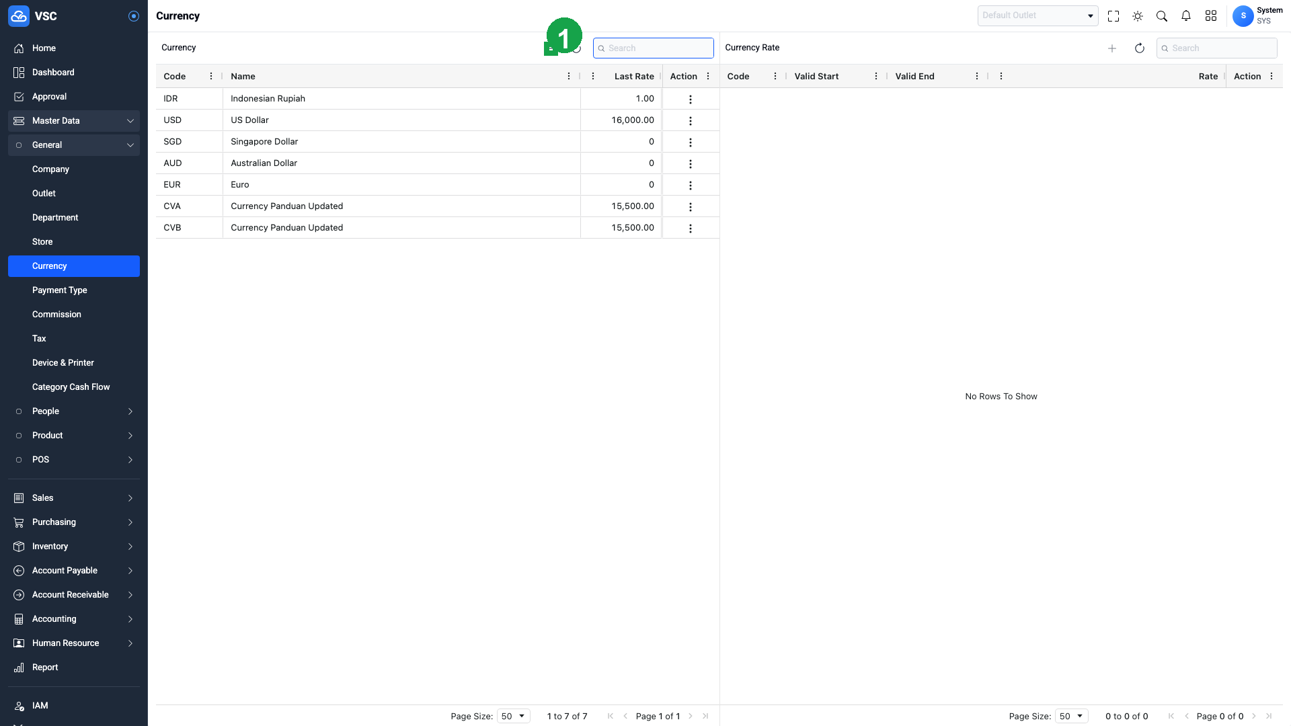Open Commission page
1291x726 pixels.
pyautogui.click(x=74, y=315)
